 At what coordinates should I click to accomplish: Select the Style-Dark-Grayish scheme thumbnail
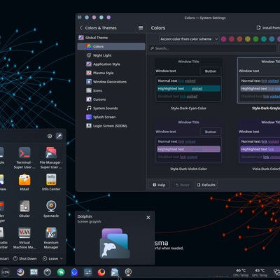click(259, 80)
